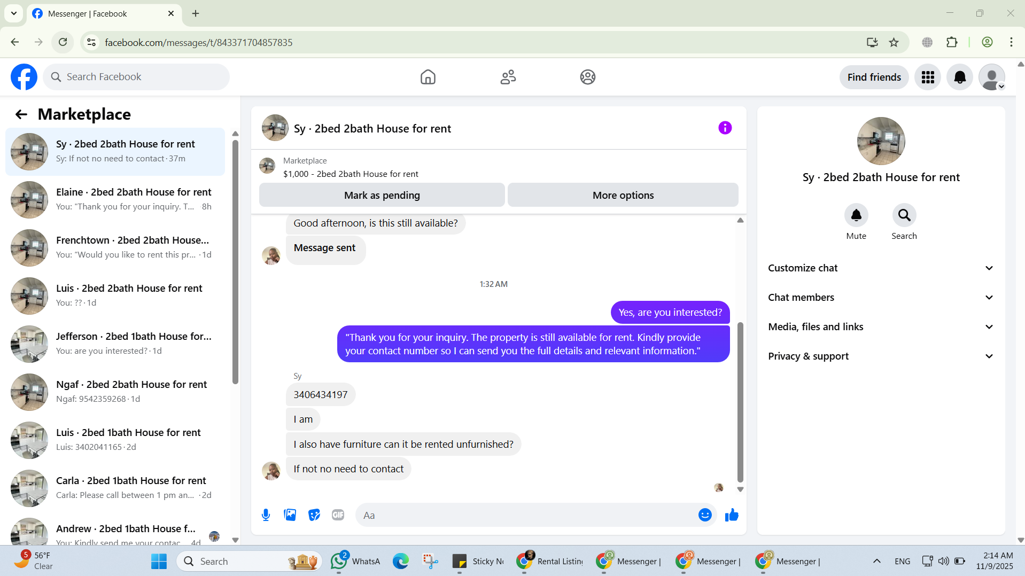
Task: Open Microsoft Edge from the taskbar
Action: click(401, 562)
